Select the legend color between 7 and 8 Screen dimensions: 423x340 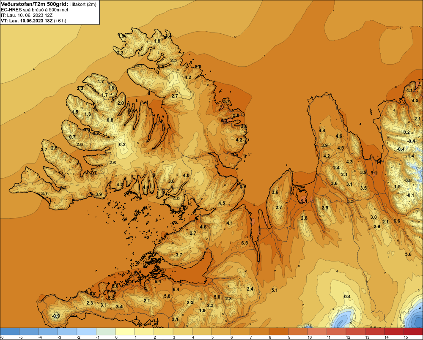tap(260, 332)
